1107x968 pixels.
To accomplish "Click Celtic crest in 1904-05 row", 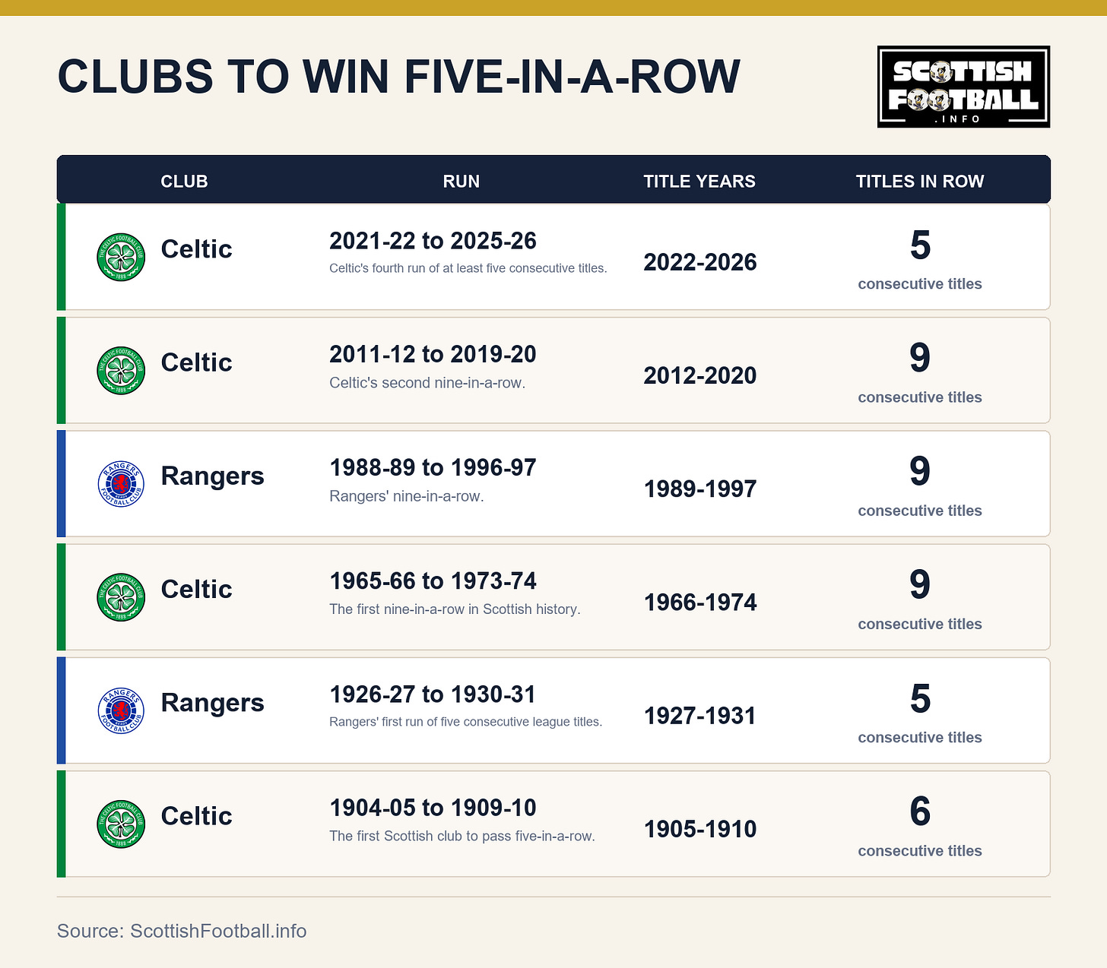I will 121,824.
